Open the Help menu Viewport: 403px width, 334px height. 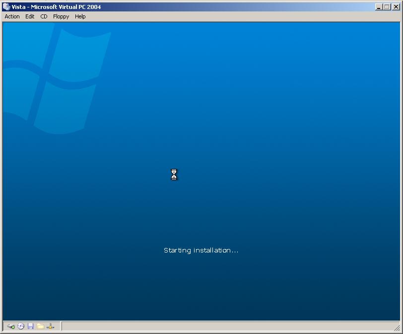point(80,16)
